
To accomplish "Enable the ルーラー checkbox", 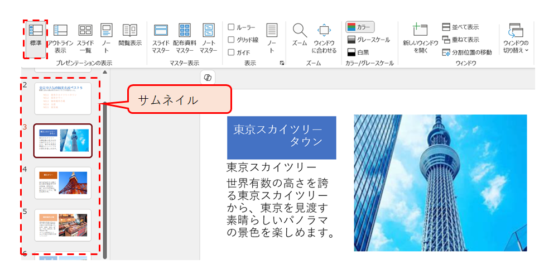I will click(x=232, y=27).
